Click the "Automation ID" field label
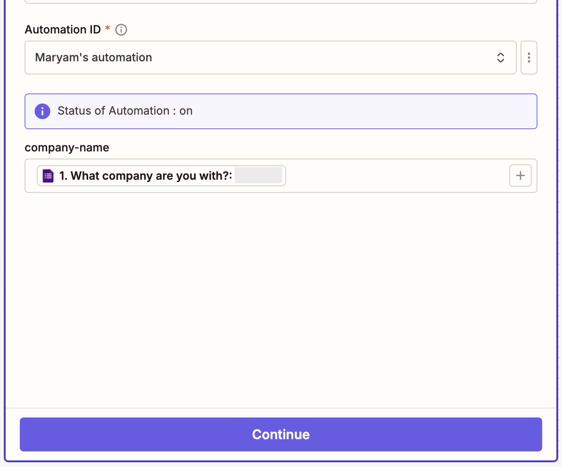 [63, 30]
